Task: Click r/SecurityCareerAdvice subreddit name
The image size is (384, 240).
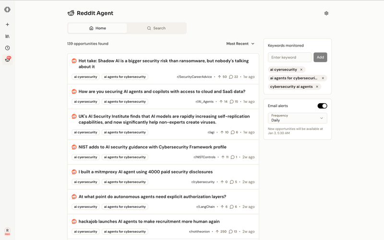Action: 194,77
